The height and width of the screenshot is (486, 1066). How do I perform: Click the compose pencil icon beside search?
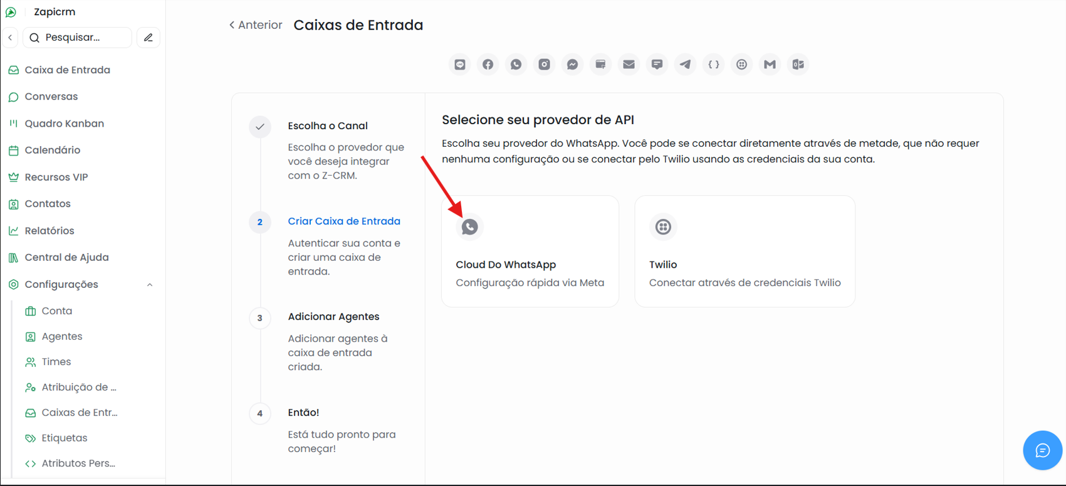(149, 38)
